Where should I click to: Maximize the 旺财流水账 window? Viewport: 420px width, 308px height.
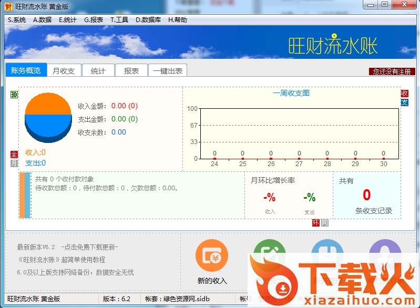click(385, 5)
